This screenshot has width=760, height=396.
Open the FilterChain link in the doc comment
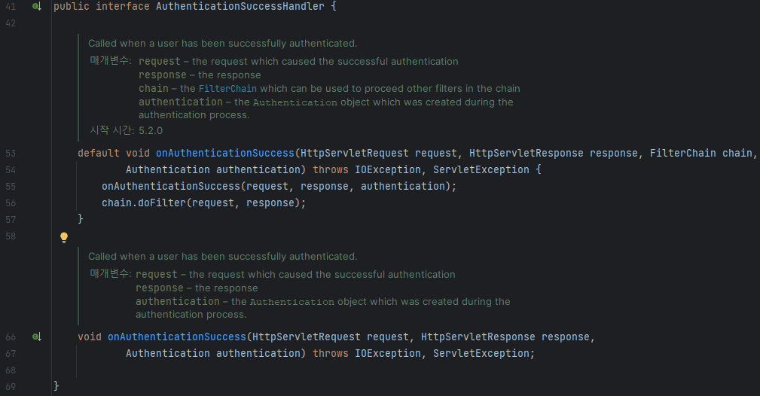click(x=227, y=89)
